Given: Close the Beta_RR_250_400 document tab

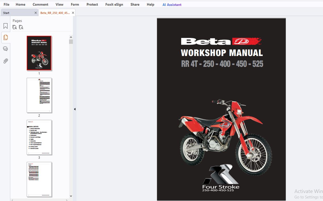Looking at the screenshot, I should click(x=73, y=13).
